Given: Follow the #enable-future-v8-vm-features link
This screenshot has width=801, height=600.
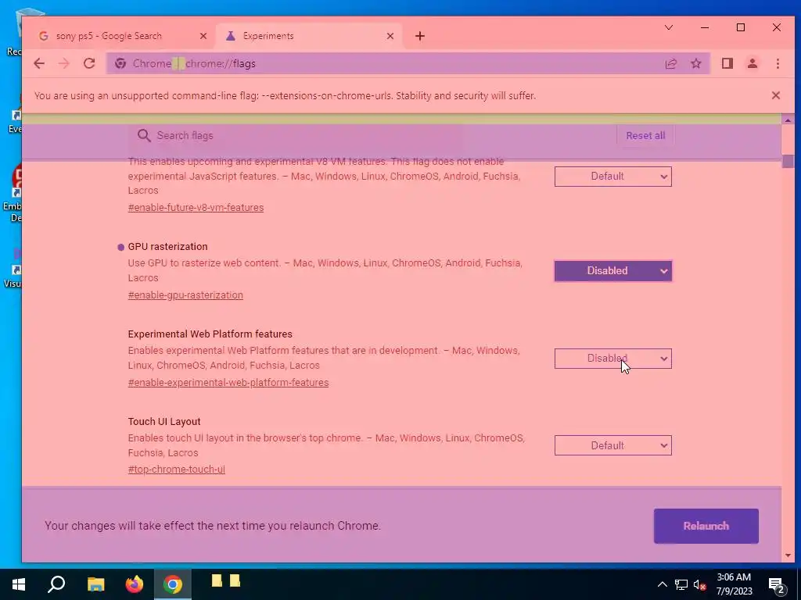Looking at the screenshot, I should click(196, 208).
